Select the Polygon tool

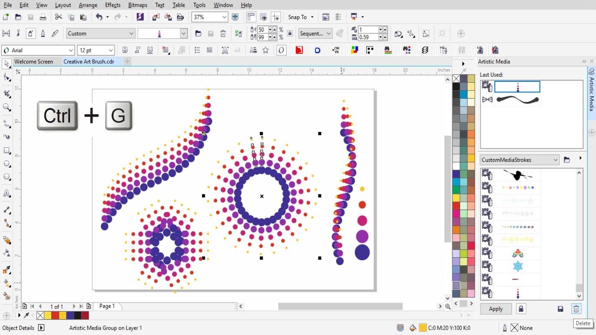pyautogui.click(x=7, y=177)
